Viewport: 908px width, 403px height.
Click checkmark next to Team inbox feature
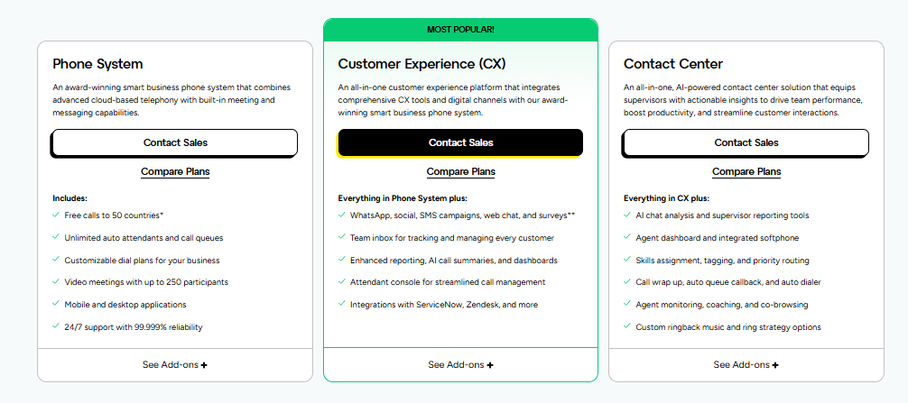(341, 238)
